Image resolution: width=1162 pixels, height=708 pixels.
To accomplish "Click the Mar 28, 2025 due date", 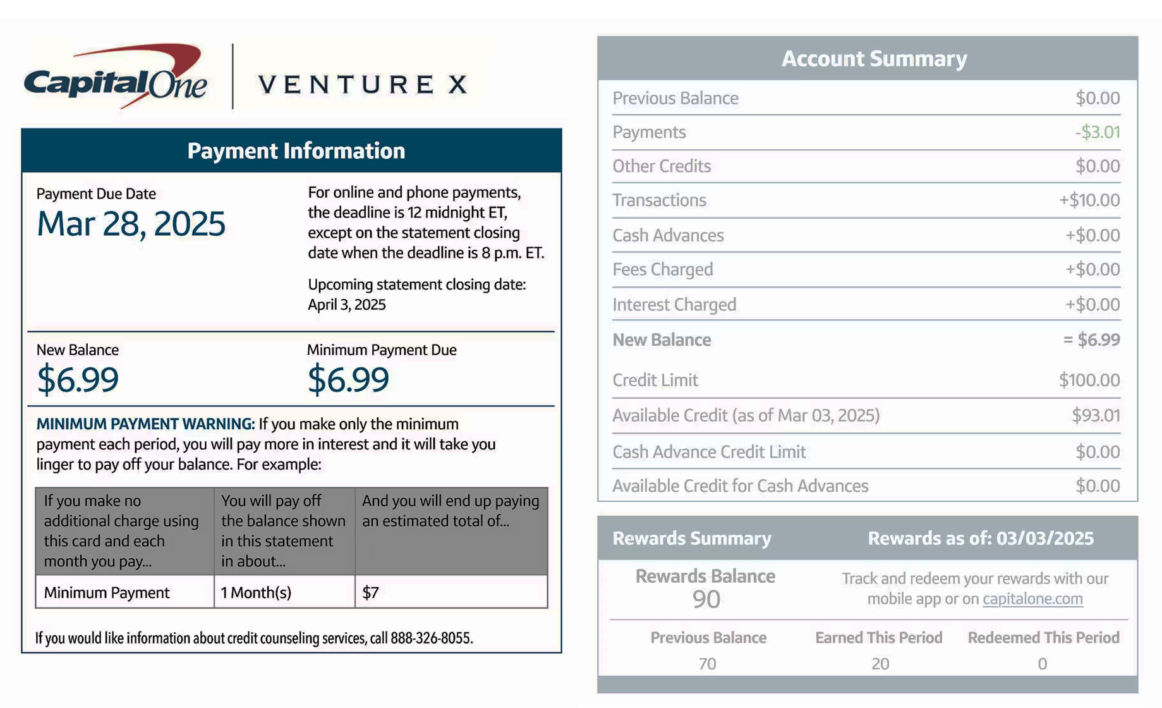I will [131, 224].
